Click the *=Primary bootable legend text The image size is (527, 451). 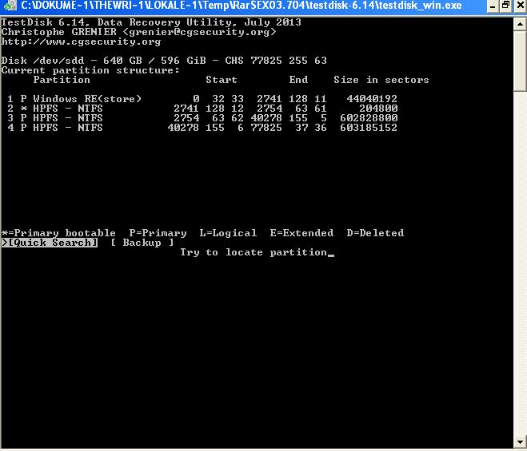pos(58,233)
